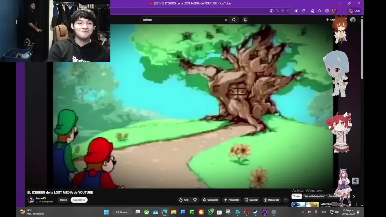Subscribe to LumoRV with Suscribirse
Image resolution: width=386 pixels, height=217 pixels.
click(79, 200)
